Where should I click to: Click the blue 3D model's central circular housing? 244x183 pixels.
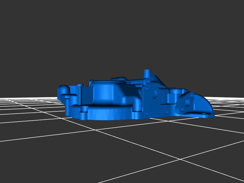click(x=108, y=93)
